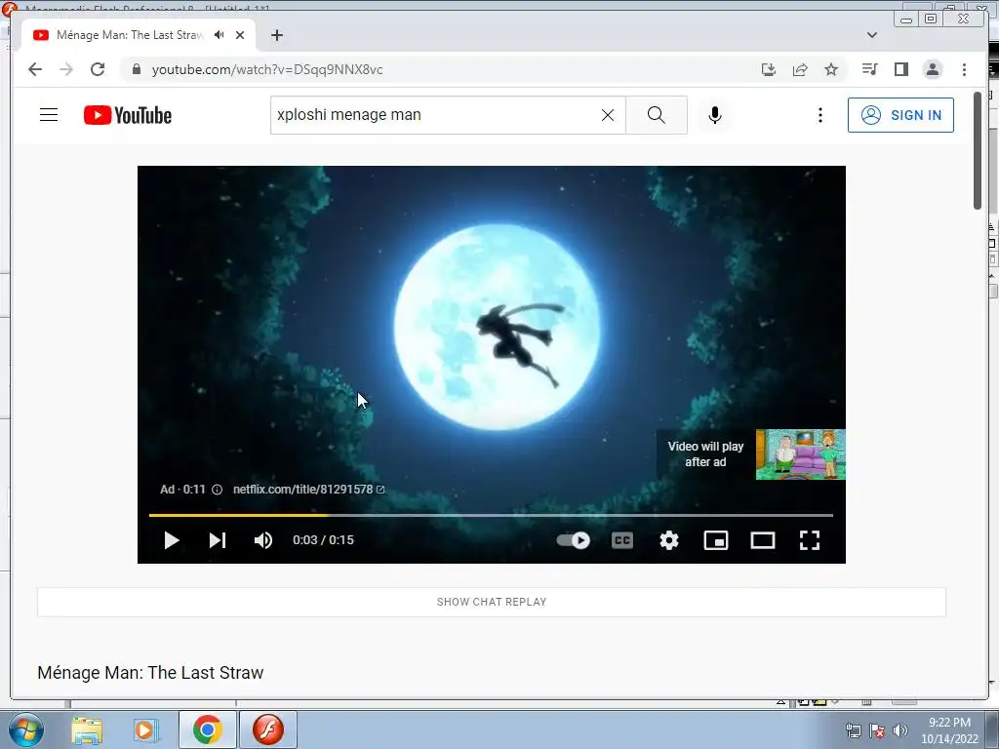Open YouTube settings three-dot menu
Screen dimensions: 999x749
pyautogui.click(x=819, y=115)
